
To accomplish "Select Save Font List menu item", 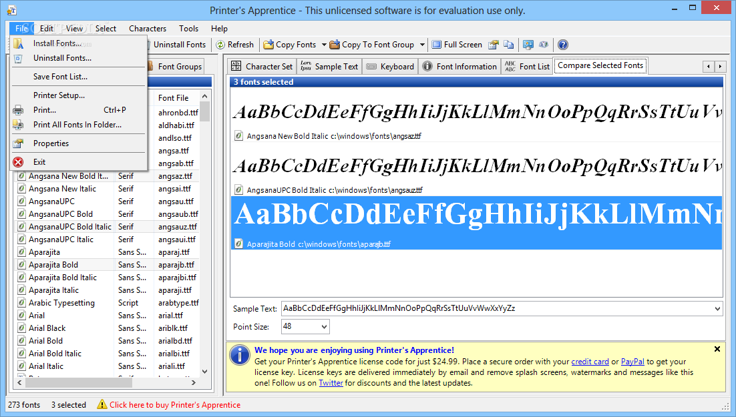I will pos(78,77).
